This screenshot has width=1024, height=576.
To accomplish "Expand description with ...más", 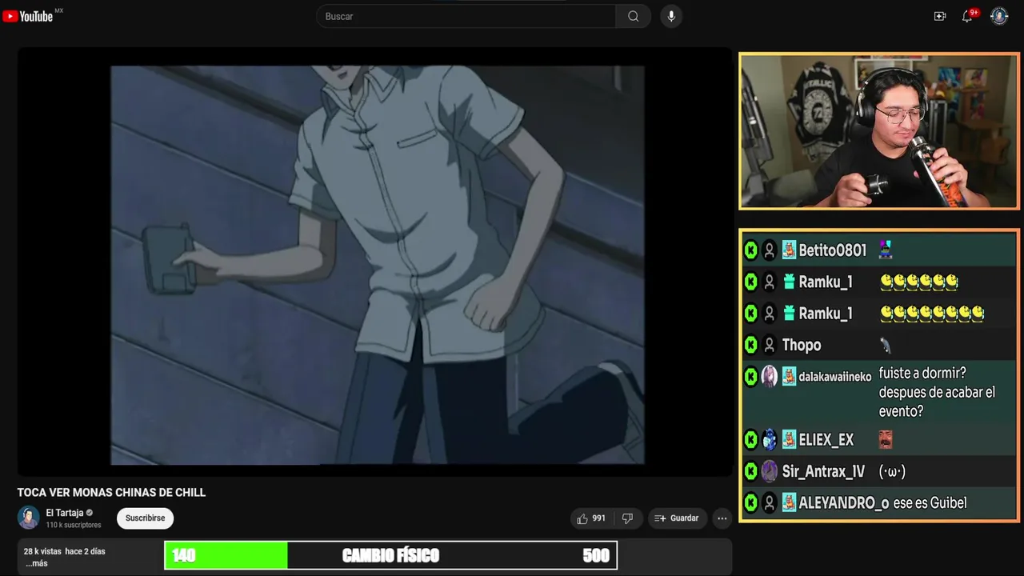I will click(x=37, y=563).
